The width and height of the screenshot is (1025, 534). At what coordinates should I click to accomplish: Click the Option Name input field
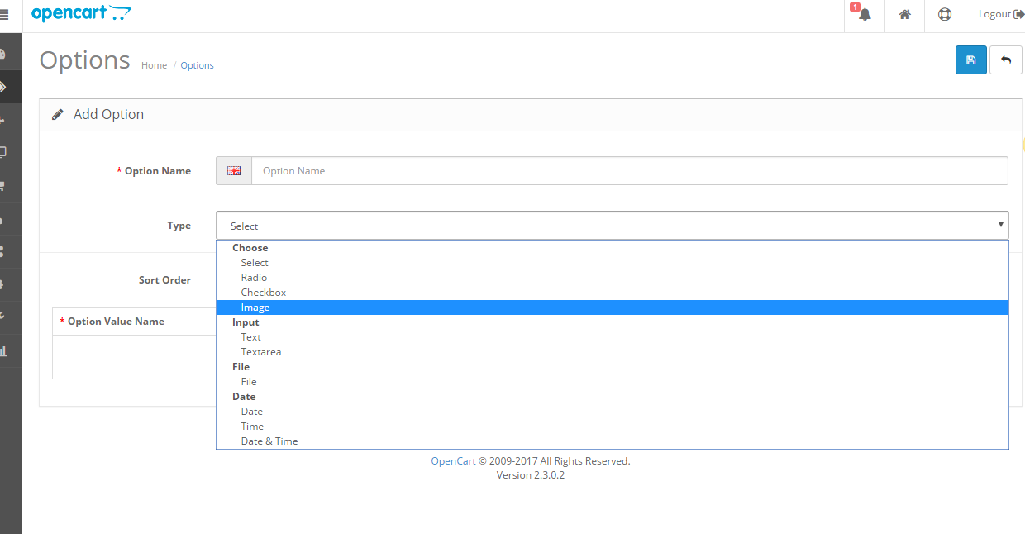[630, 171]
